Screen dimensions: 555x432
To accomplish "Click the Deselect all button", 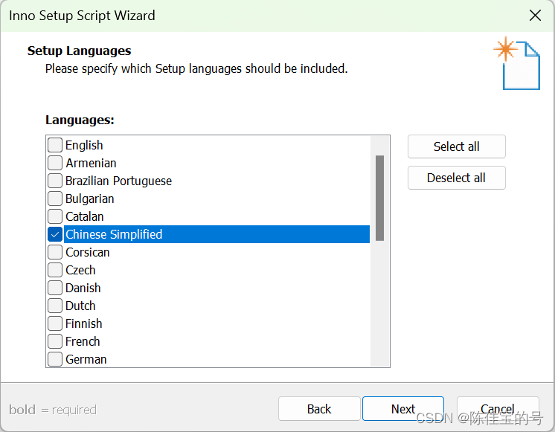I will click(x=457, y=178).
